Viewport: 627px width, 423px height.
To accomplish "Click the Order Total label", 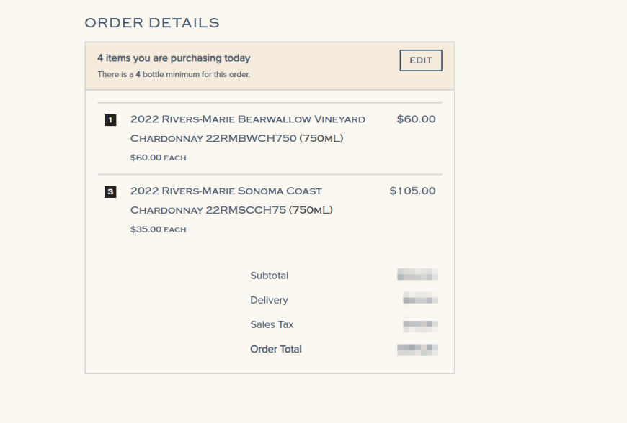I will [x=275, y=349].
